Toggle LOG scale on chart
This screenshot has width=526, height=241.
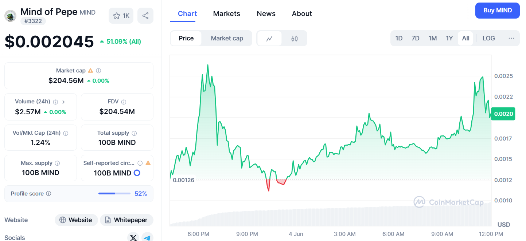point(488,38)
